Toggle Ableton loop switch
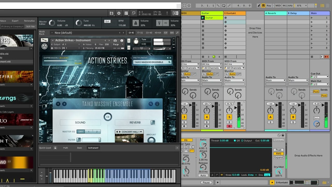 click(224, 5)
